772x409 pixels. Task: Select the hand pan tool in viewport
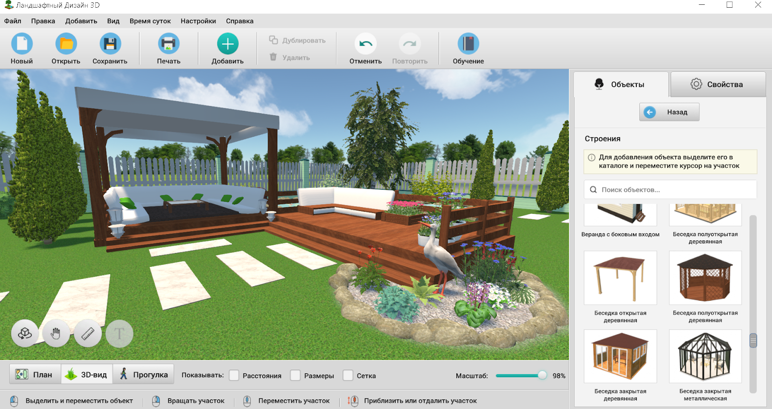tap(56, 333)
